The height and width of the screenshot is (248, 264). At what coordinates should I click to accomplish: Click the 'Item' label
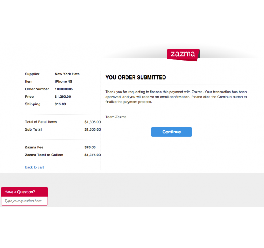[29, 82]
